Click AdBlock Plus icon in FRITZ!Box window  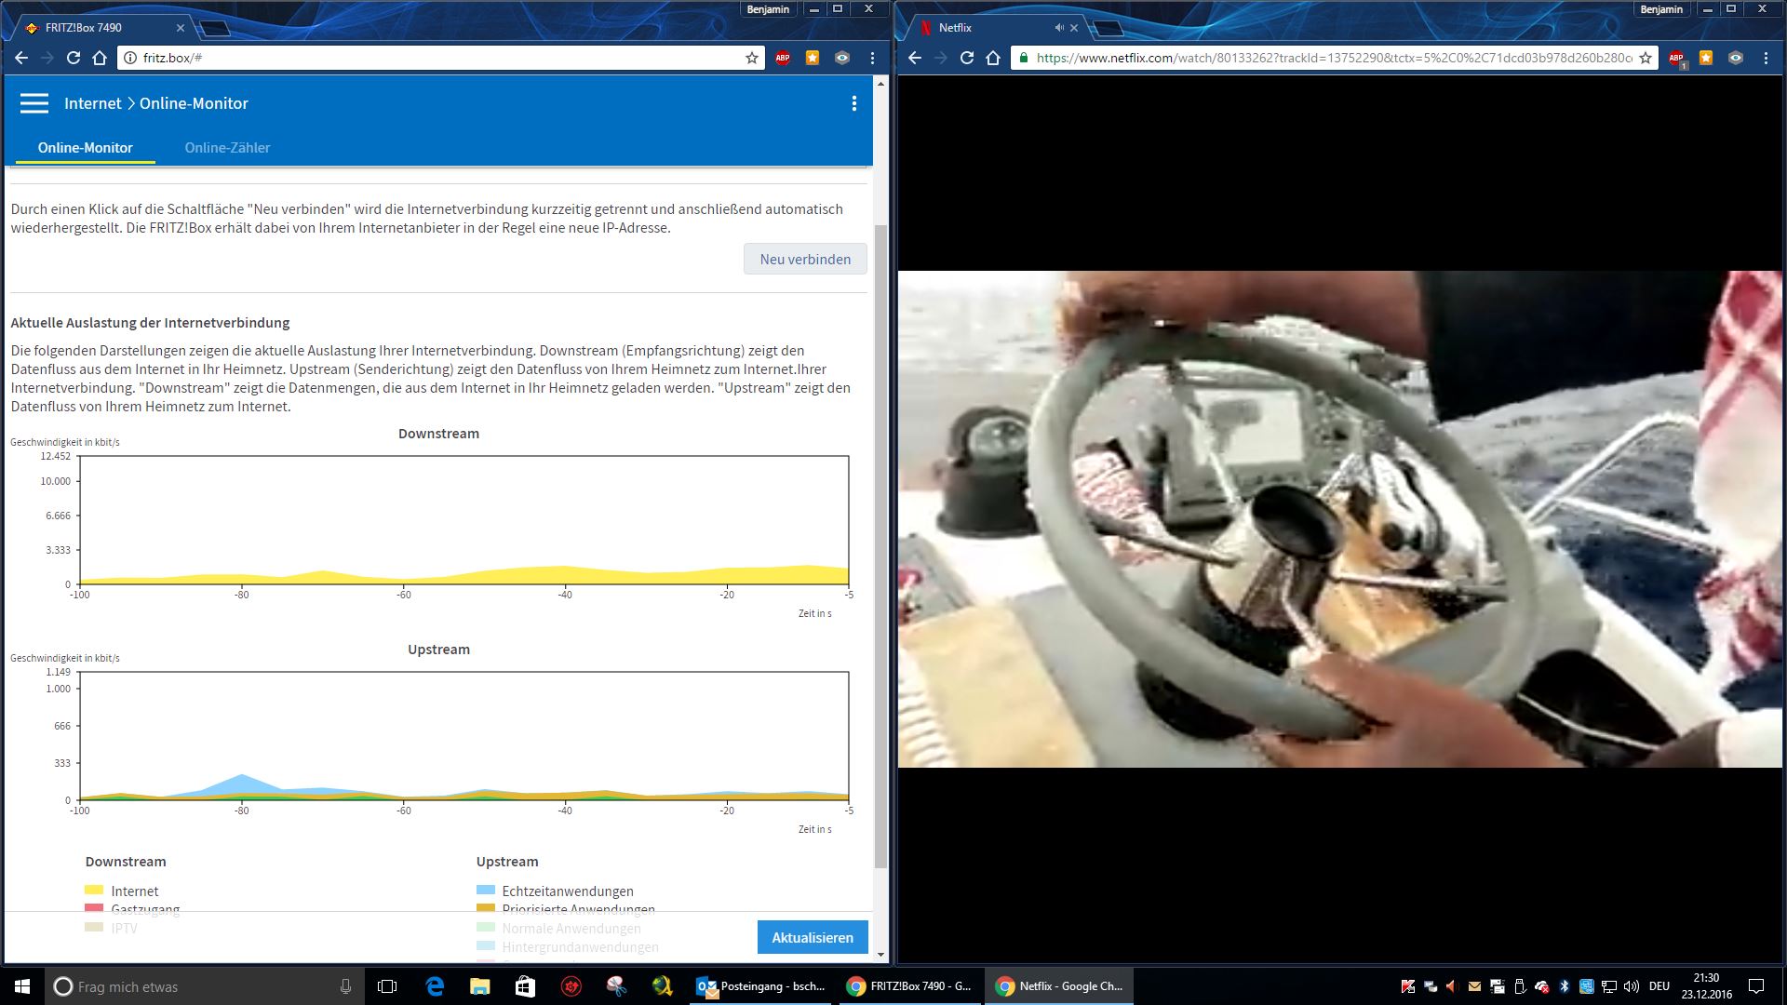tap(783, 58)
